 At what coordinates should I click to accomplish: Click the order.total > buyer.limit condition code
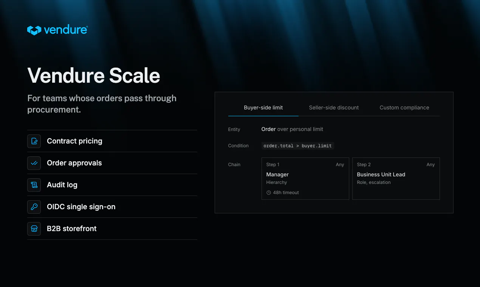[298, 146]
